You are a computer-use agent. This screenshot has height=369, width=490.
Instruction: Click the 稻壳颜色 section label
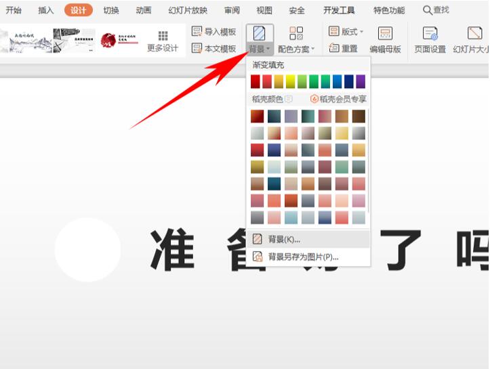[x=267, y=100]
